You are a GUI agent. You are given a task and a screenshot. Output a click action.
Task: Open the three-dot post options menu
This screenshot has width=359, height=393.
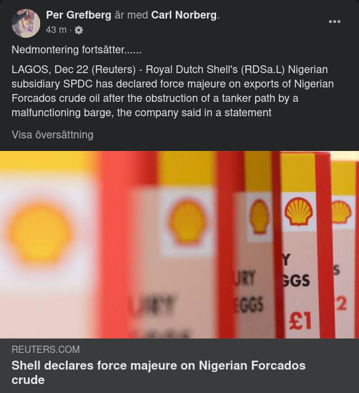click(334, 22)
